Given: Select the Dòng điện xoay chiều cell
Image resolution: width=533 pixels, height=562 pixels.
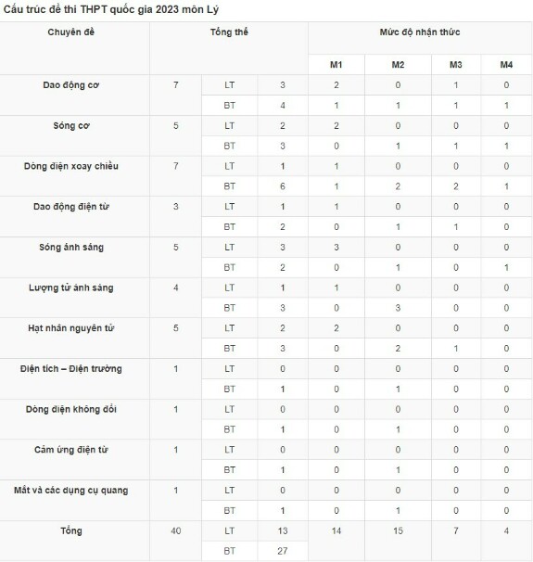Looking at the screenshot, I should point(71,166).
